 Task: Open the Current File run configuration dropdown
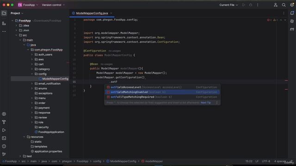point(228,5)
